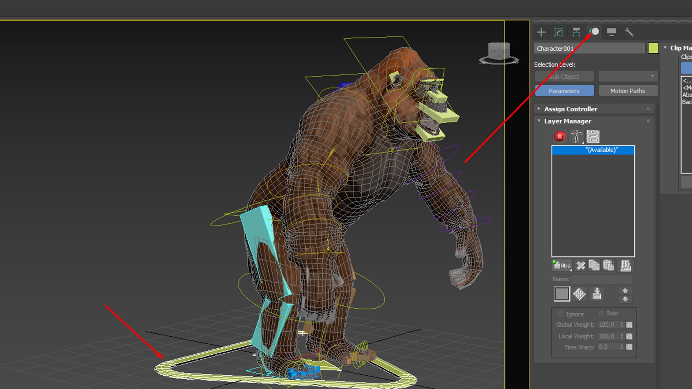This screenshot has height=389, width=692.
Task: Click the Local Weight curve button
Action: click(x=629, y=336)
